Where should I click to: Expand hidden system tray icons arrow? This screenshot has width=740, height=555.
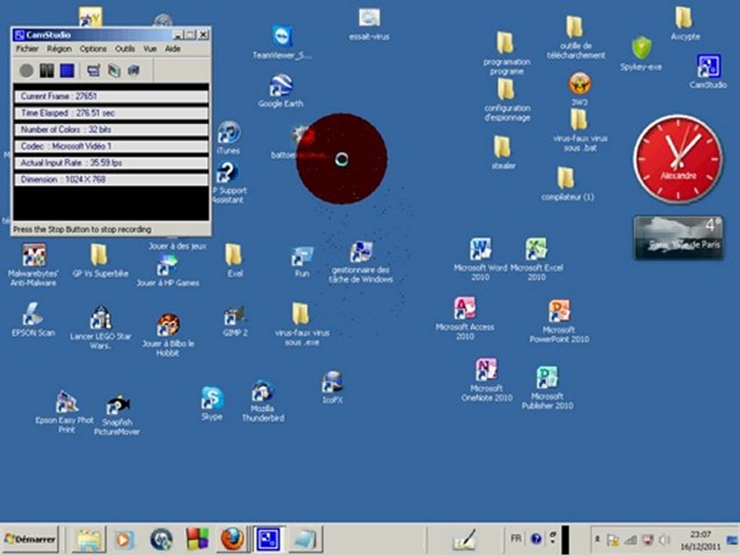pyautogui.click(x=598, y=539)
